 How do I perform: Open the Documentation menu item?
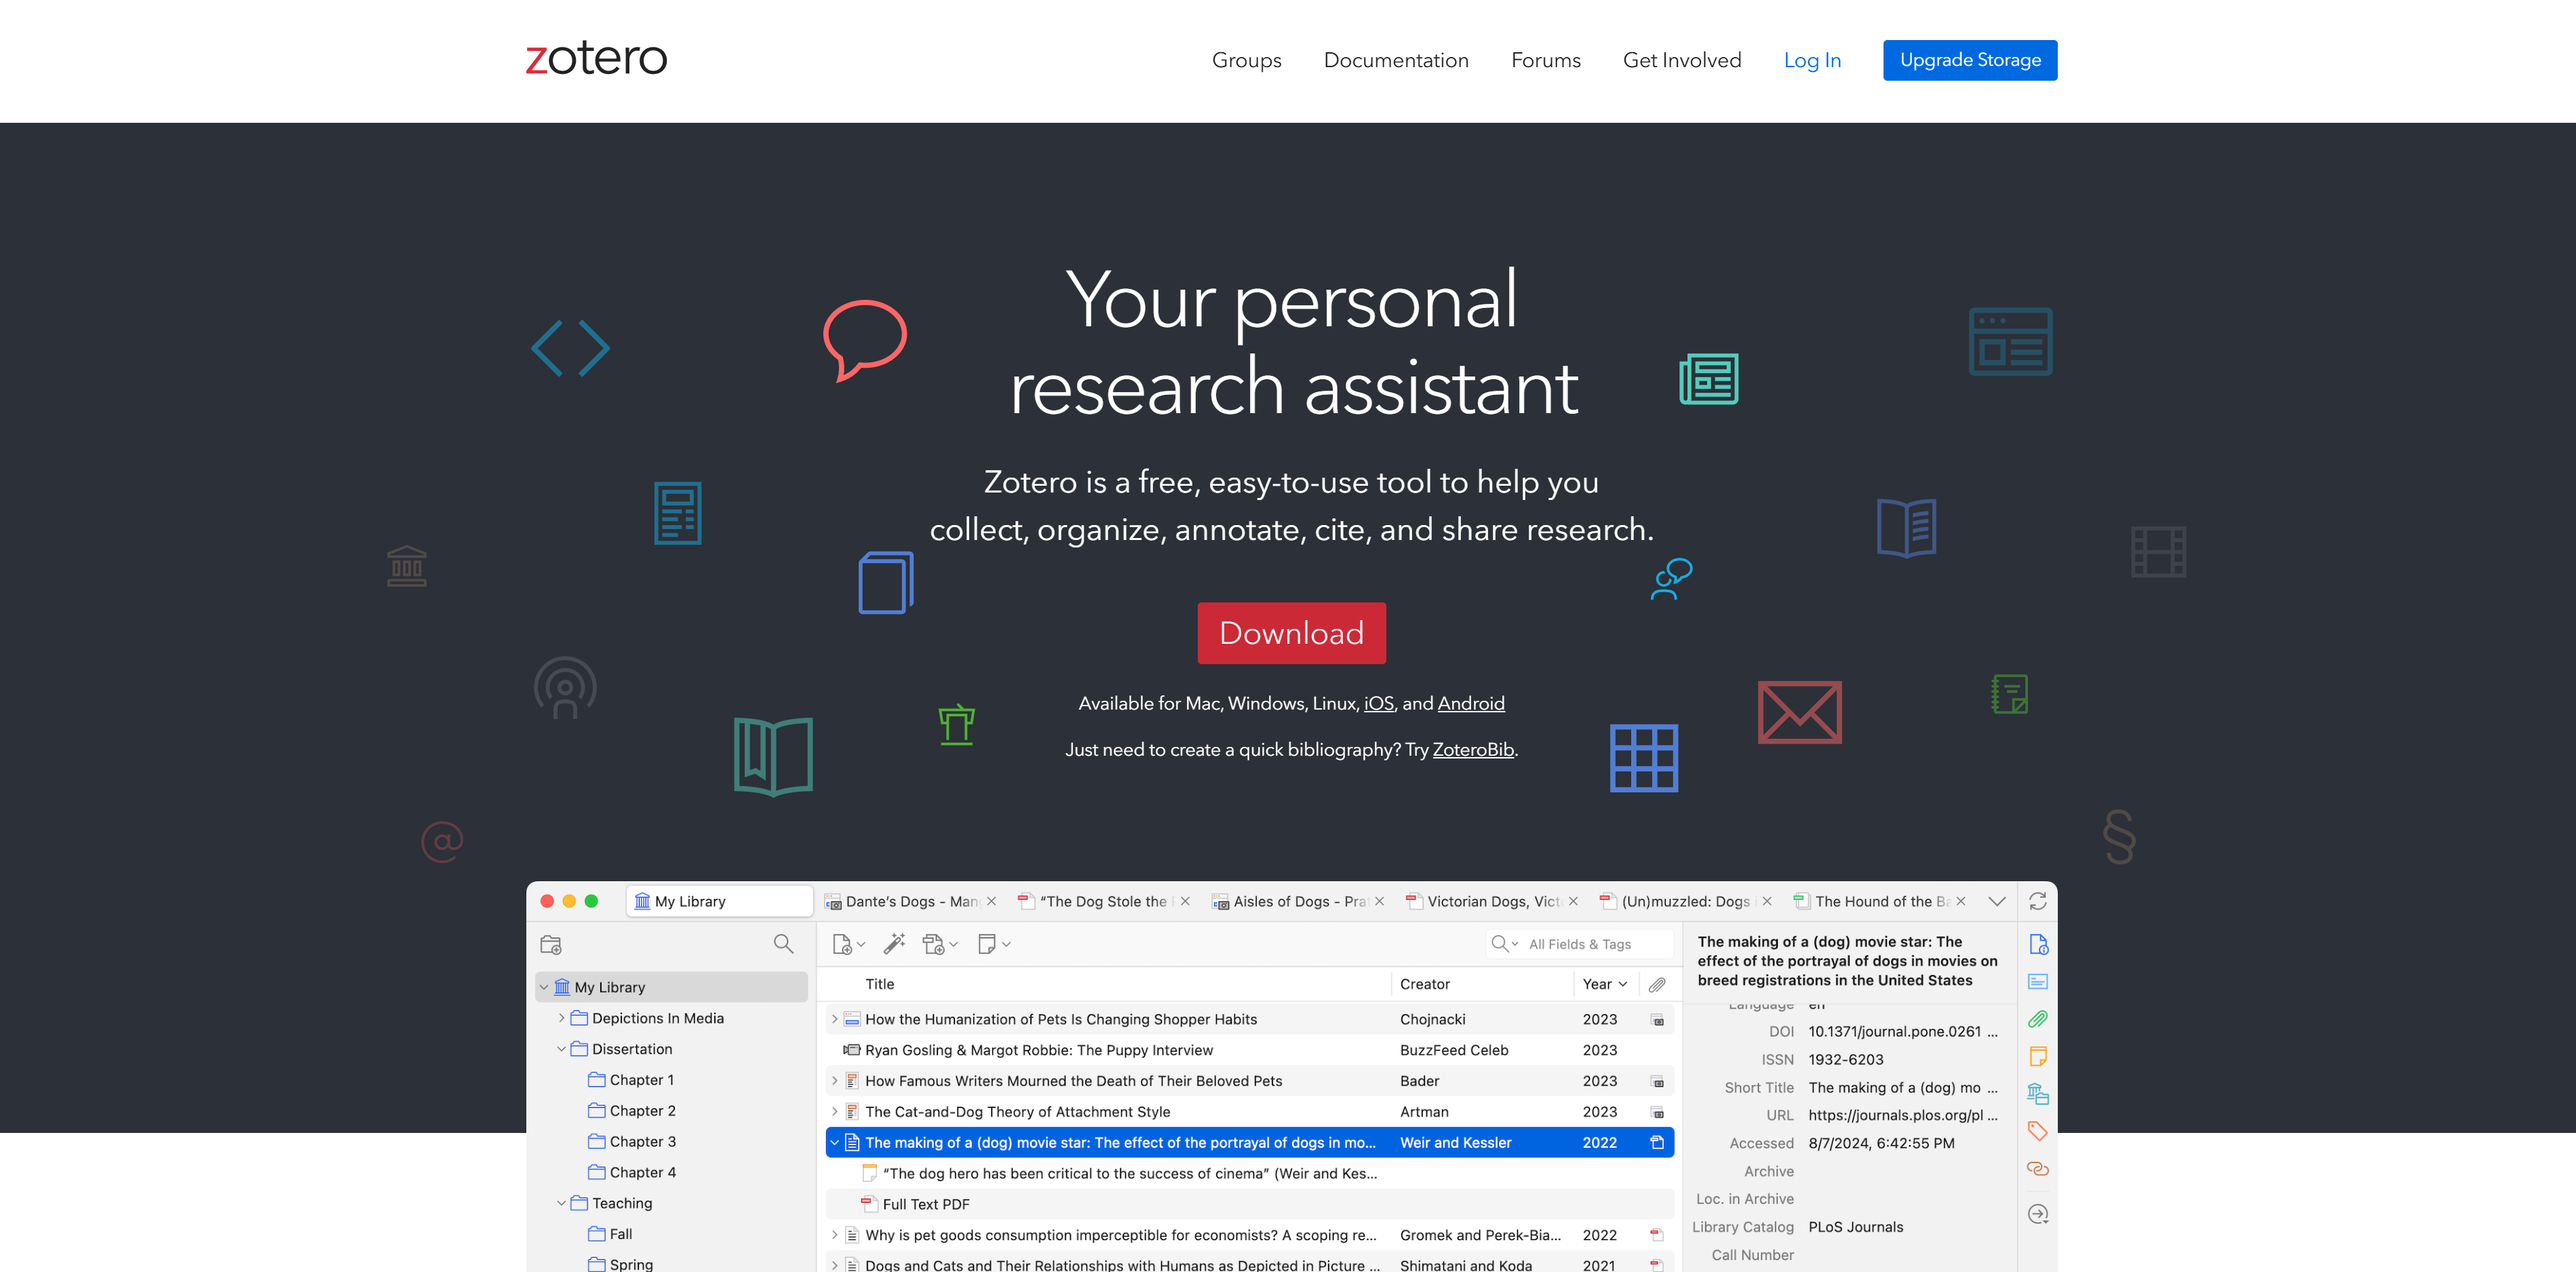(1395, 60)
